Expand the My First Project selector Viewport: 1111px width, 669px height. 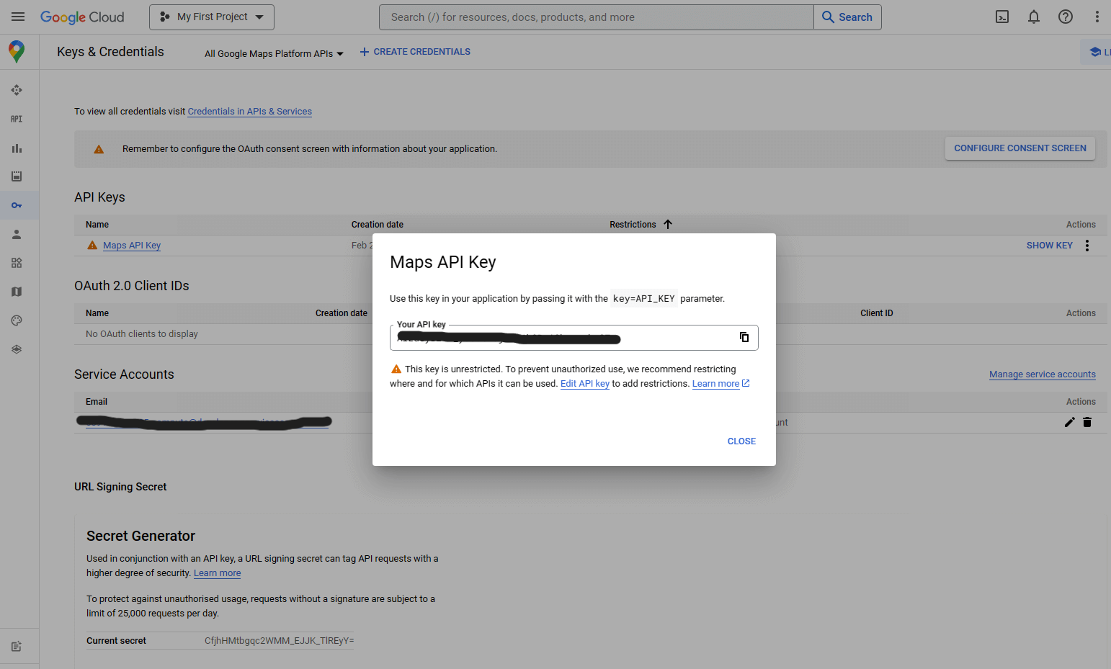pyautogui.click(x=211, y=17)
